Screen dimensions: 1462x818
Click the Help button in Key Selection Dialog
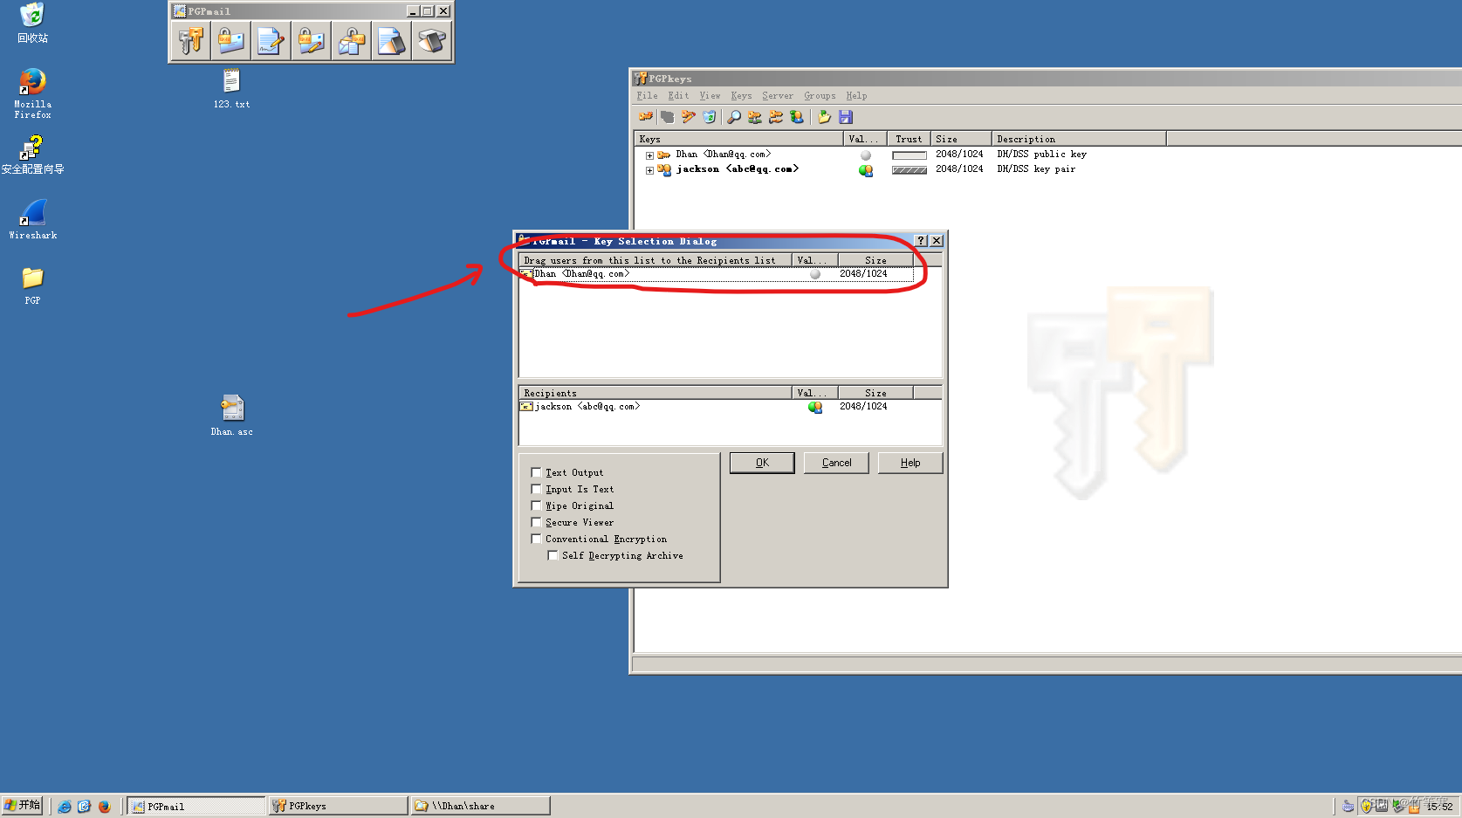point(910,463)
